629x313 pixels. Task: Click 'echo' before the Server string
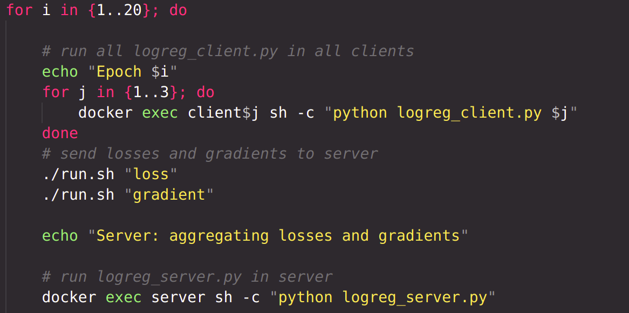pyautogui.click(x=60, y=236)
